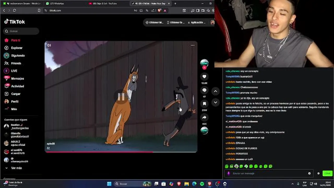
Task: Open video comments
Action: pyautogui.click(x=204, y=90)
